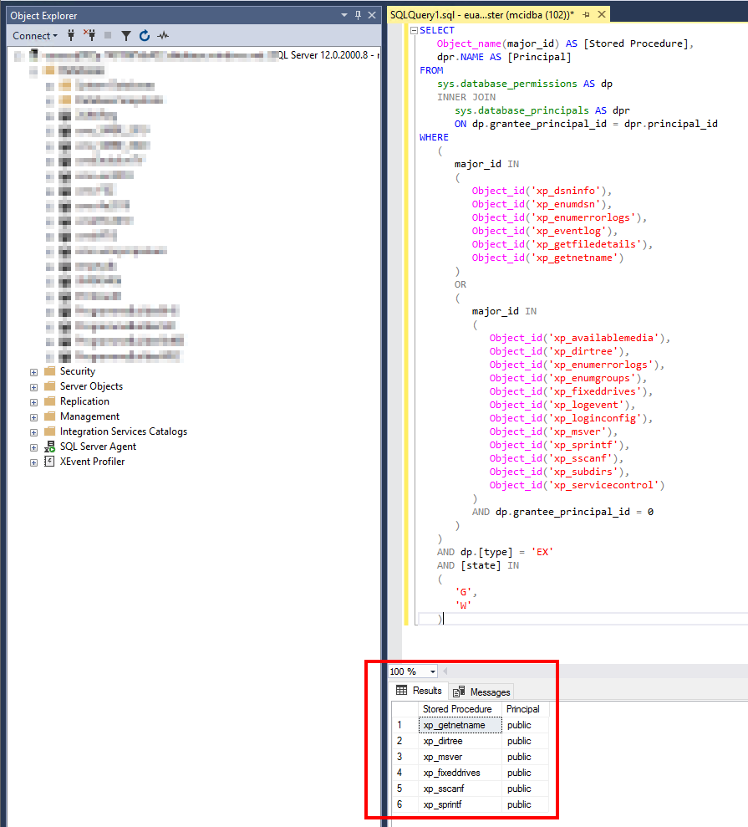The height and width of the screenshot is (827, 748).
Task: Click the sys.database_permissions text
Action: pyautogui.click(x=507, y=84)
